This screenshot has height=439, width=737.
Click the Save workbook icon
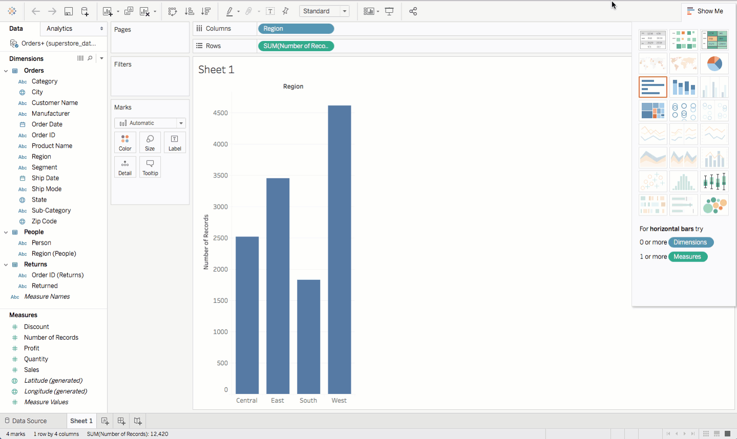[69, 11]
